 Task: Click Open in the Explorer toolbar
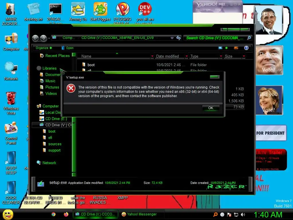pos(68,48)
